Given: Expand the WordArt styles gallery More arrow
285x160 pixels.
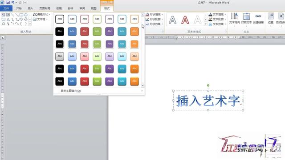Looking at the screenshot, I should click(206, 24).
